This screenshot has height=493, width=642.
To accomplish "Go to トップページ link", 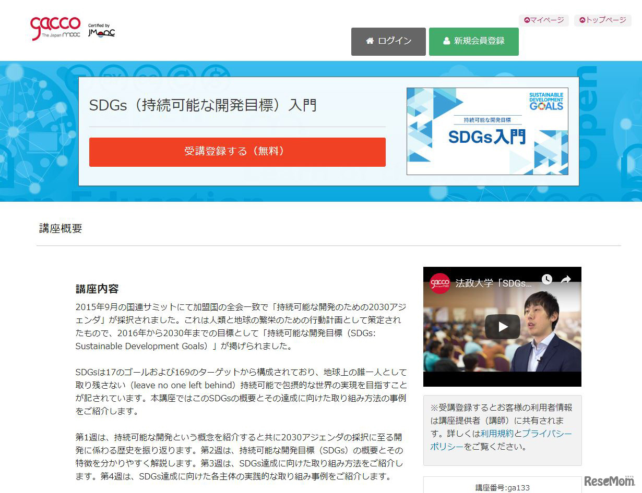I will pos(602,20).
